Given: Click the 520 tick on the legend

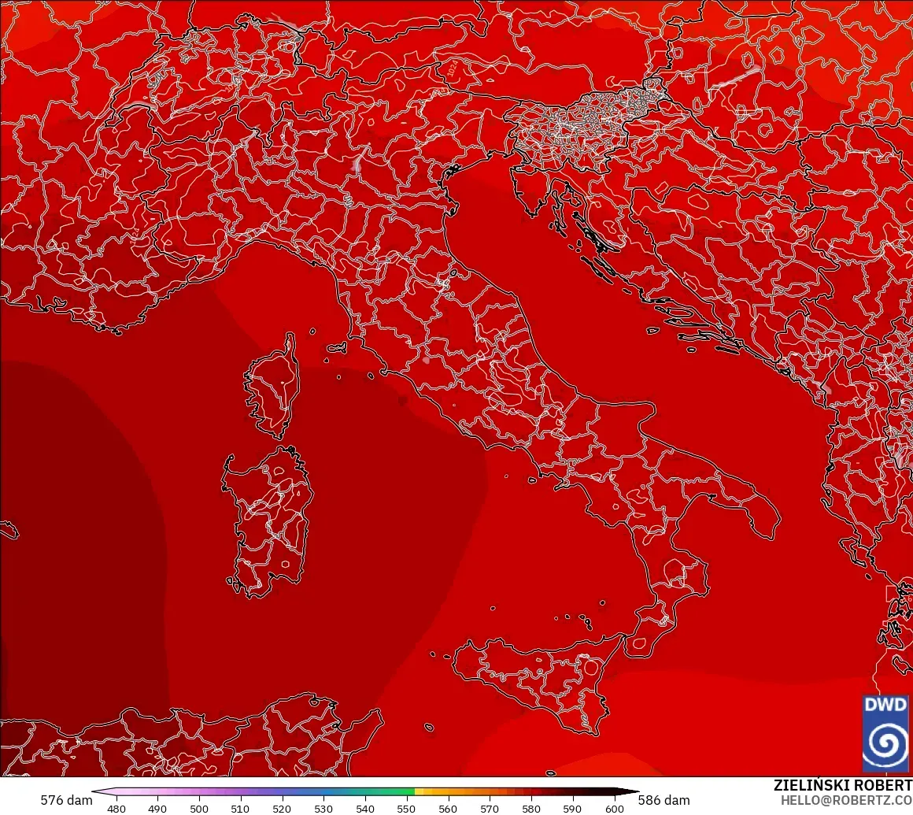Looking at the screenshot, I should tap(282, 809).
